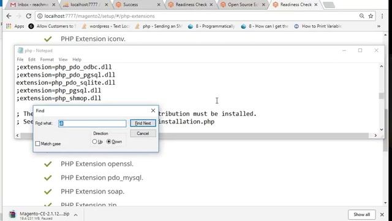Open a new browser tab
Screen dimensions: 392x221
(329, 5)
